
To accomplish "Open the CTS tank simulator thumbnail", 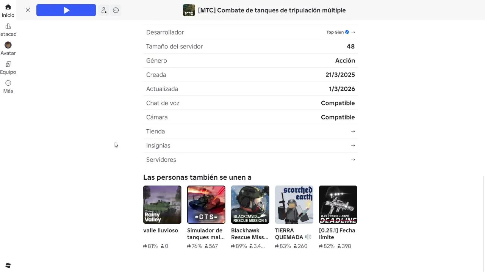I will 206,205.
